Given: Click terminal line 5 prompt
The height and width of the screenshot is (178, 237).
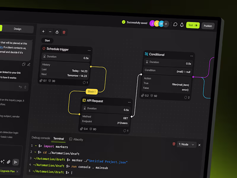Looking at the screenshot, I should (x=51, y=172).
